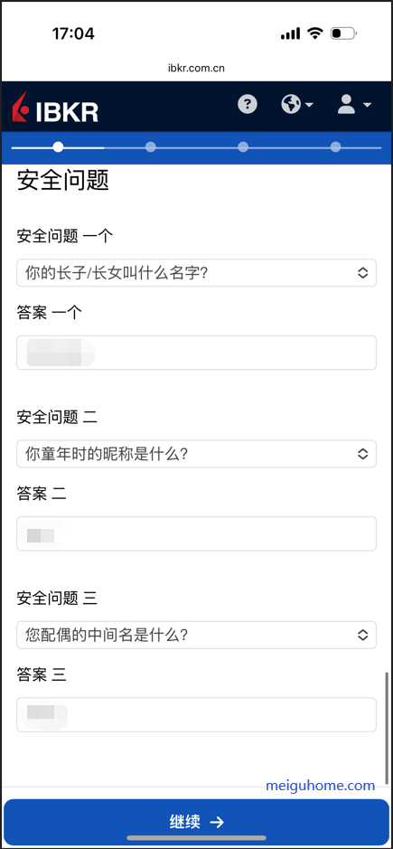Select the third progress step dot
This screenshot has height=849, width=393.
tap(243, 146)
